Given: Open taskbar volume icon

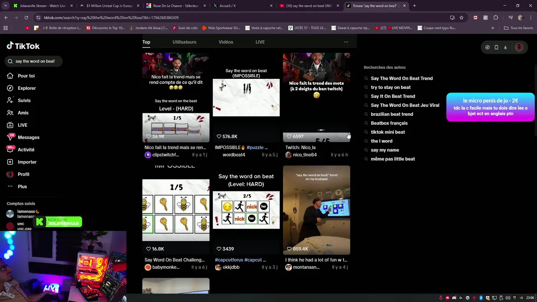Looking at the screenshot, I should (x=508, y=298).
